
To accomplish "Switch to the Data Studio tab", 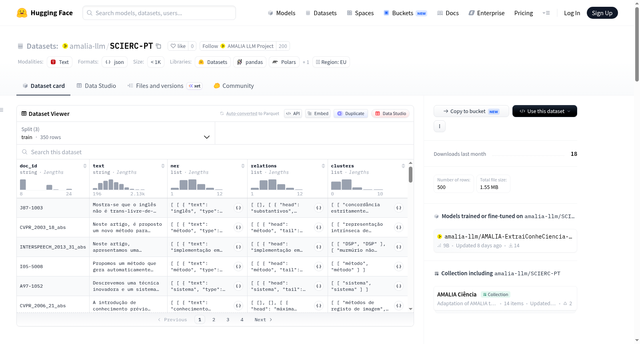I will point(96,86).
